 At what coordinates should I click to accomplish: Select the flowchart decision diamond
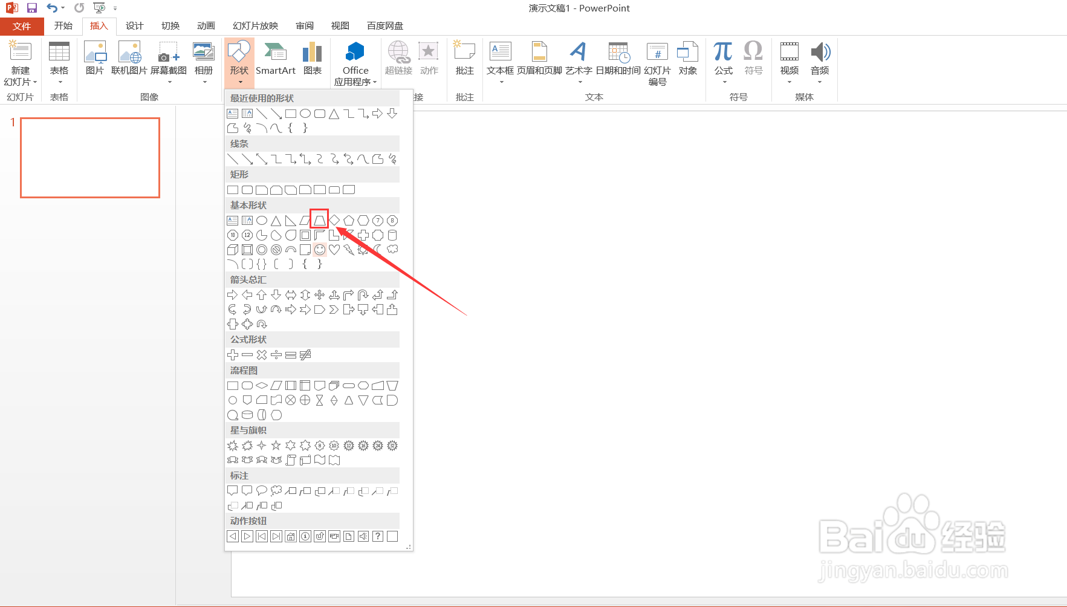(x=262, y=385)
